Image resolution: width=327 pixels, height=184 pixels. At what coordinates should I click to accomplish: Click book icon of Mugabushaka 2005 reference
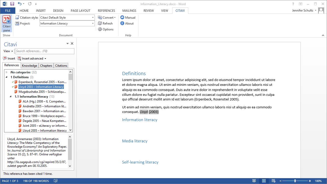(x=16, y=91)
